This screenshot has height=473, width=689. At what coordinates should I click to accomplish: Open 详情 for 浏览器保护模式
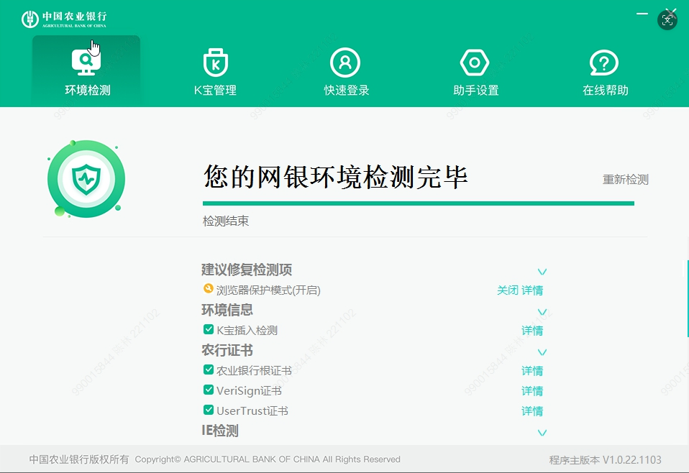pyautogui.click(x=532, y=290)
